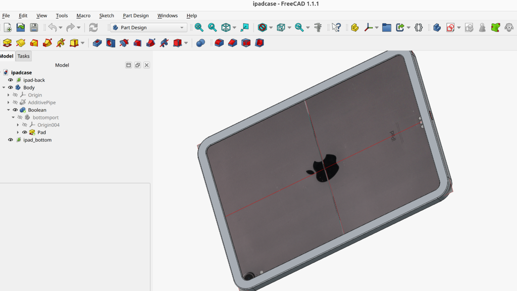517x291 pixels.
Task: Click the Pocket tool icon
Action: (97, 43)
